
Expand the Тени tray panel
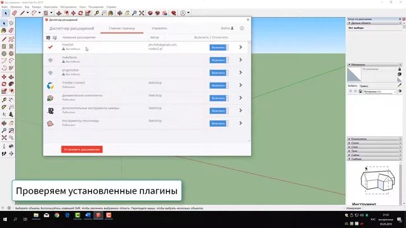point(374,151)
